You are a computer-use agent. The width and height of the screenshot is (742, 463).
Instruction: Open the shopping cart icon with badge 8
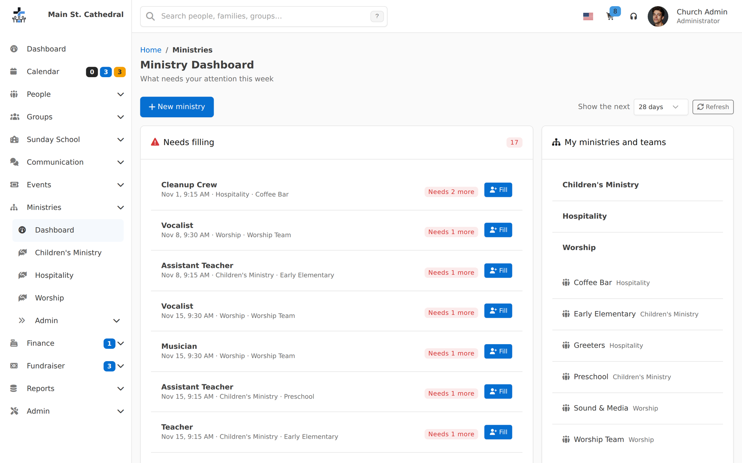click(610, 17)
